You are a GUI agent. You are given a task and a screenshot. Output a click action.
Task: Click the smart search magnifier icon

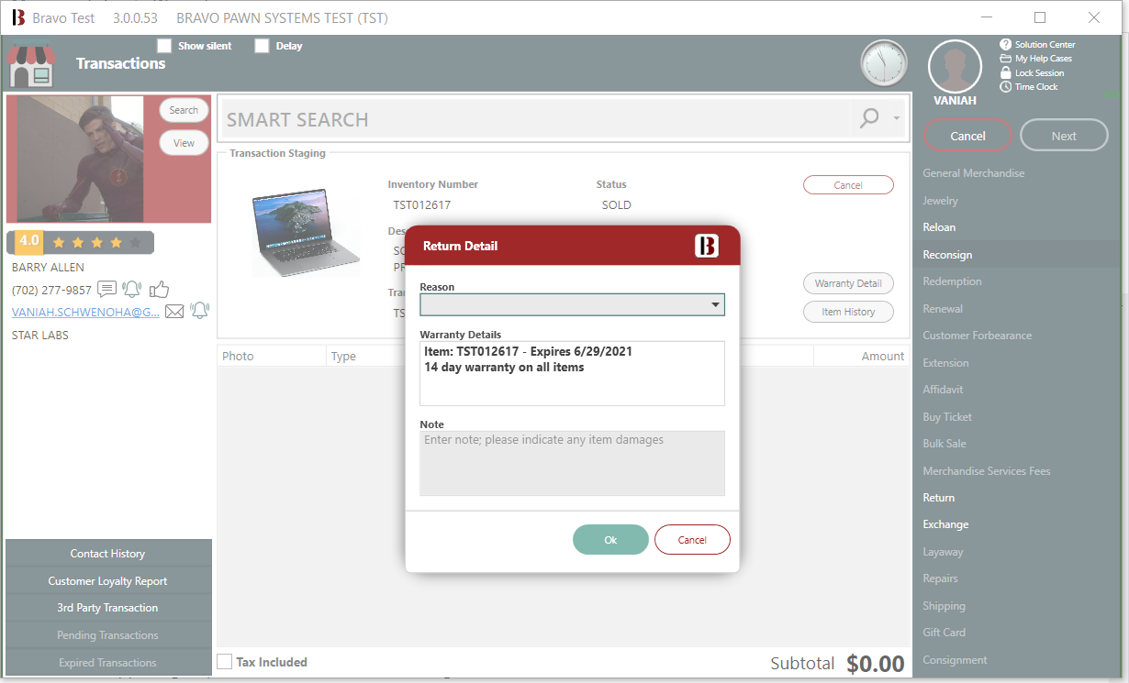868,117
